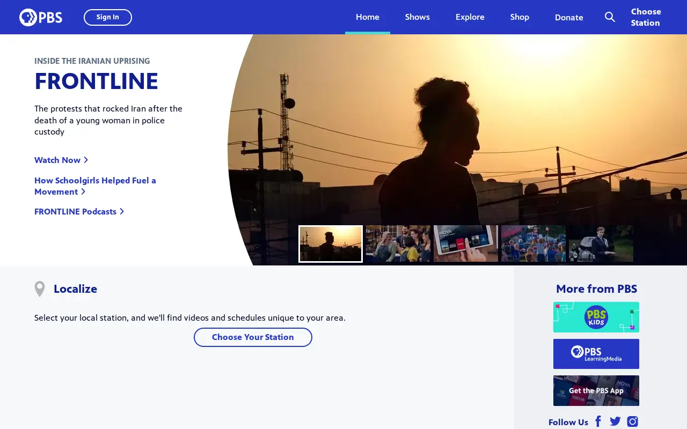Open the PBS Kids banner
The height and width of the screenshot is (429, 687).
596,317
